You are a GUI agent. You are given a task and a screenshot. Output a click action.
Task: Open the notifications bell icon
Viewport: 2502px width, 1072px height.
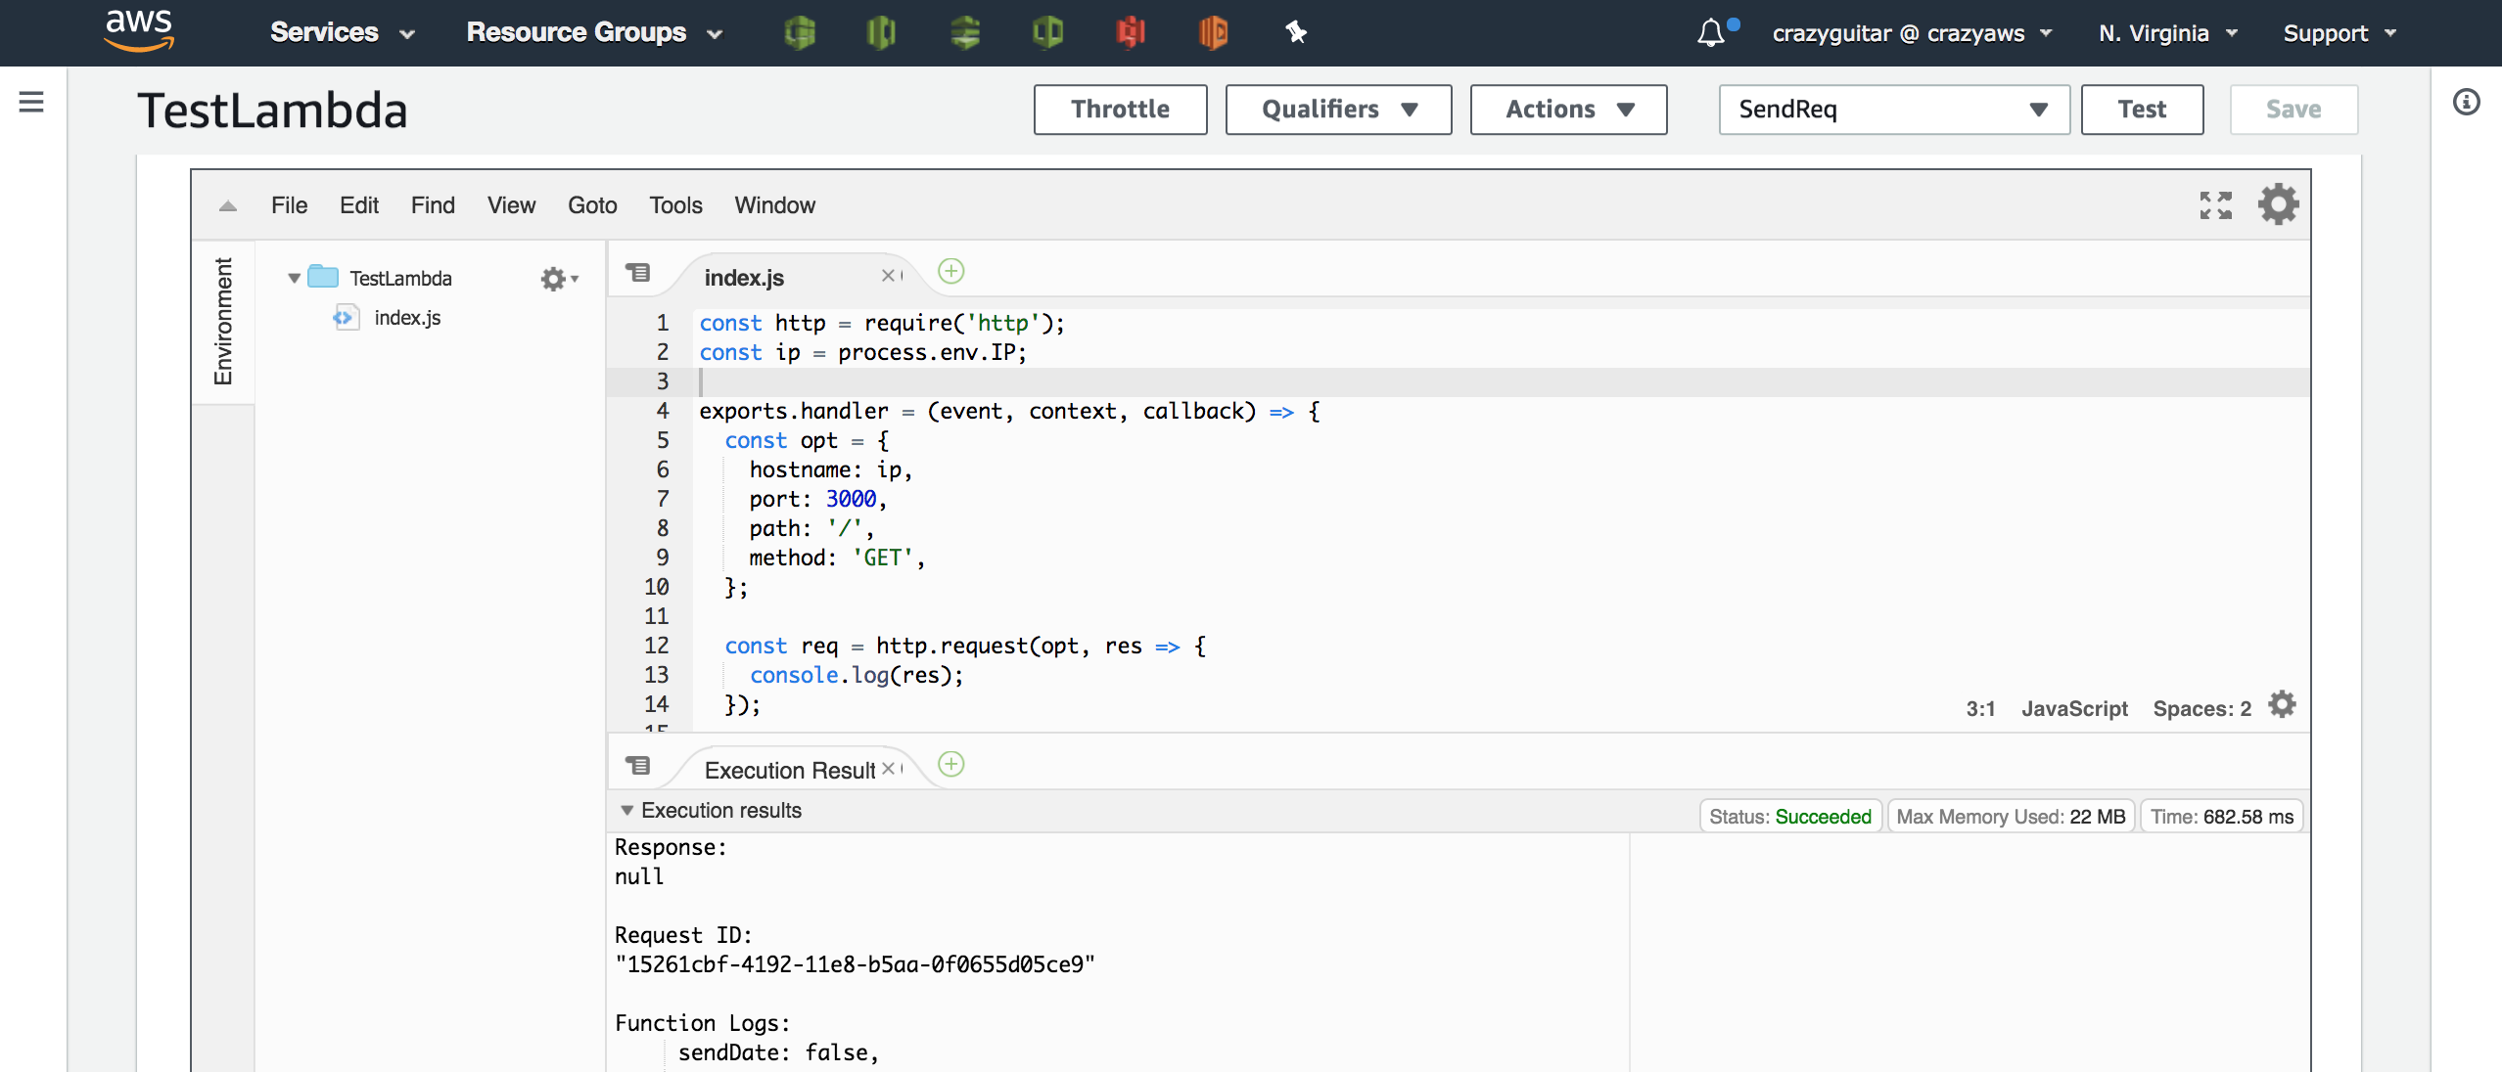[x=1710, y=33]
